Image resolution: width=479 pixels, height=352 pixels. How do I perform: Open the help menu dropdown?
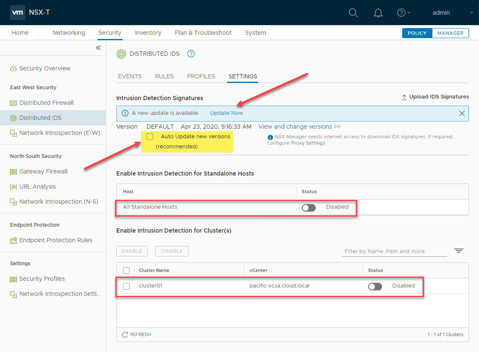(x=403, y=13)
